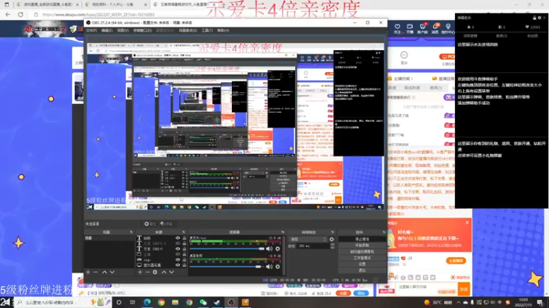Decrease the transition duration with the down stepper
Viewport: 549px width, 308px height.
332,248
